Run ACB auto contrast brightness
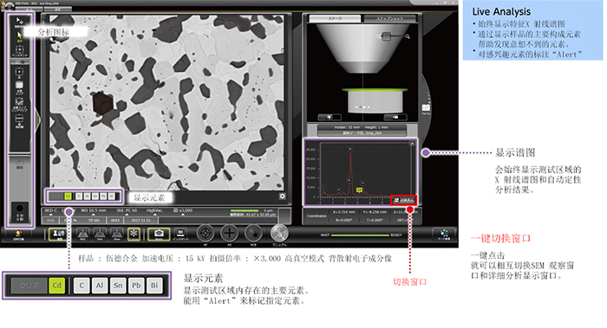This screenshot has height=328, width=607. click(253, 234)
